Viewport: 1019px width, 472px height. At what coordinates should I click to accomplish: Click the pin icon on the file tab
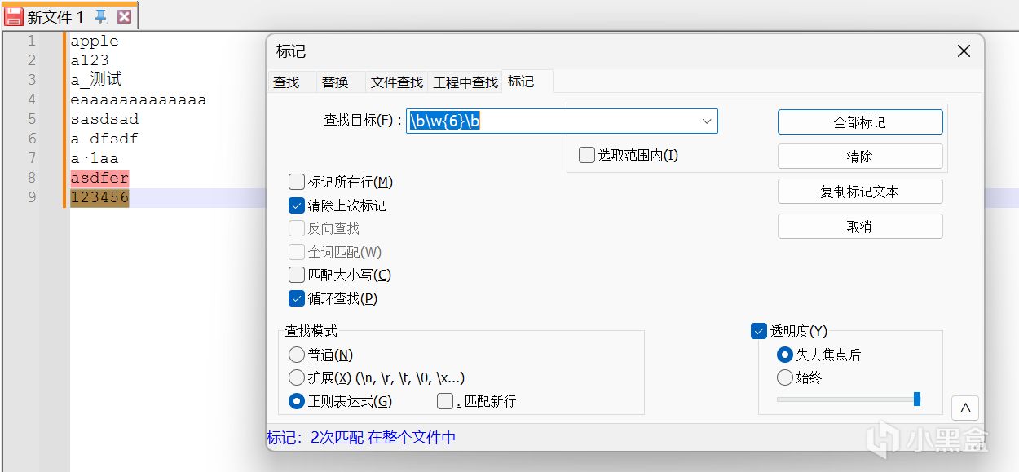(101, 16)
